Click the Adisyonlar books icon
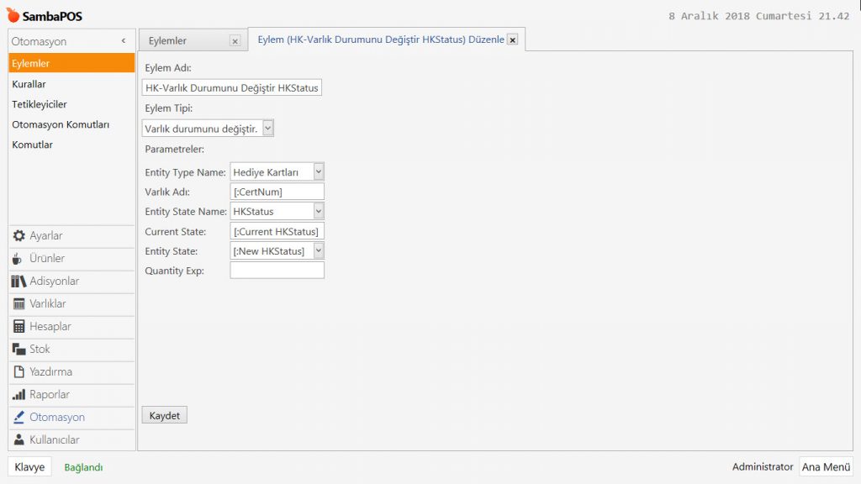This screenshot has height=484, width=861. (18, 281)
